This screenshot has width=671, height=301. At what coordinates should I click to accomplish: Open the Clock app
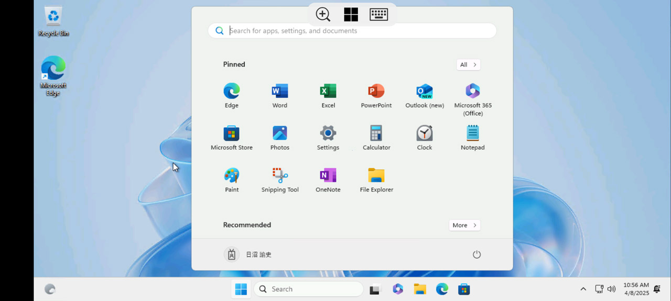(425, 138)
